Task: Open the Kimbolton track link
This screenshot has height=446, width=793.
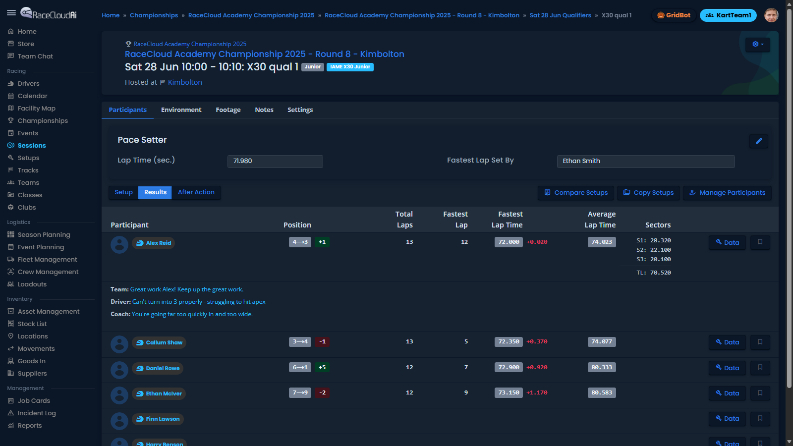Action: [185, 82]
